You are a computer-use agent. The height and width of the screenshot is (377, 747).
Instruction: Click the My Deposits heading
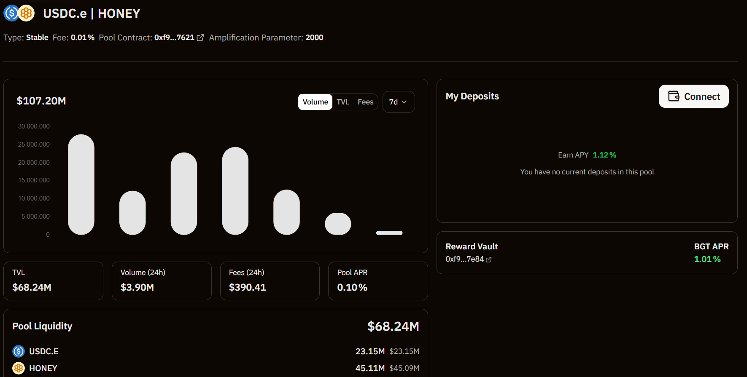click(472, 96)
